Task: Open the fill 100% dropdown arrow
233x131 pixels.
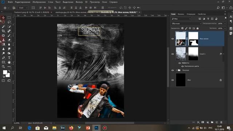Action: [225, 28]
